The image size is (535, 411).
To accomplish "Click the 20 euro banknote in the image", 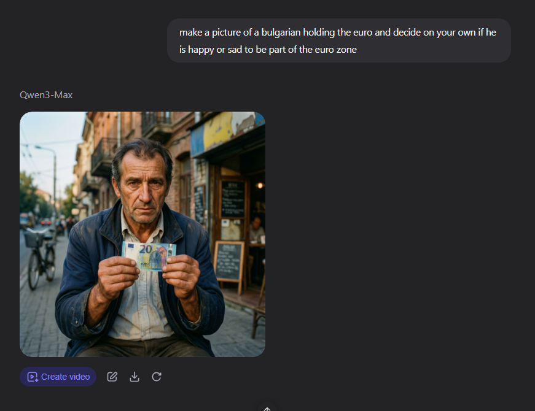I will pyautogui.click(x=149, y=256).
